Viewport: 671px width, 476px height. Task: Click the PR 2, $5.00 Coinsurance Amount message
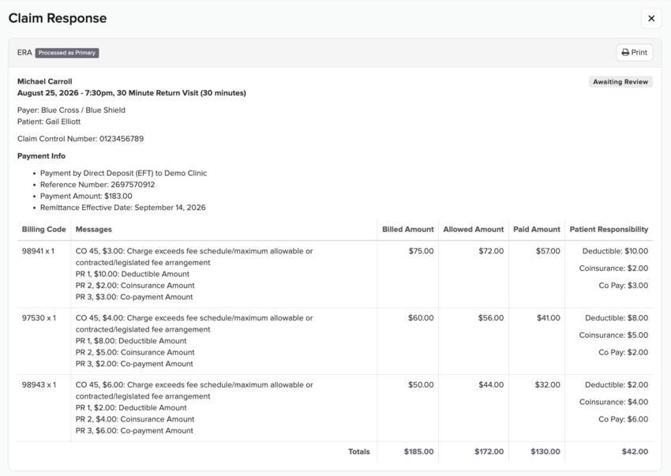[135, 352]
